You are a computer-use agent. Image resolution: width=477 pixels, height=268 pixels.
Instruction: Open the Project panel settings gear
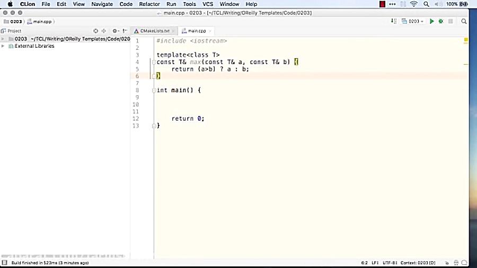(115, 31)
